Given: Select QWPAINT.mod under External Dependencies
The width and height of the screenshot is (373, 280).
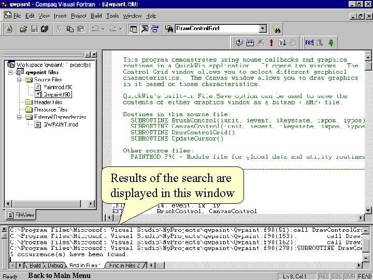Looking at the screenshot, I should [61, 124].
